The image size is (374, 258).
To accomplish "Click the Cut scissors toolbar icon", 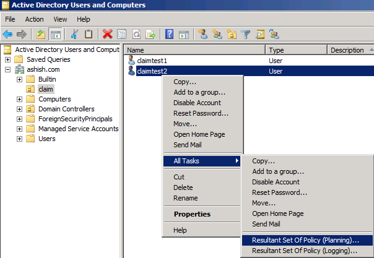I will (x=74, y=34).
